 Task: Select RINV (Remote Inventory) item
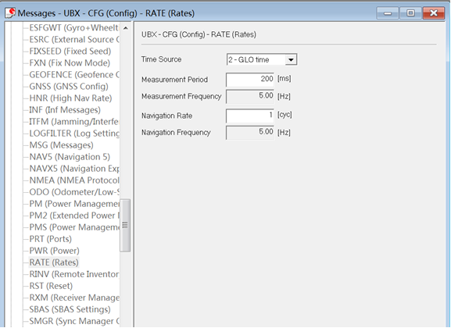pyautogui.click(x=74, y=275)
